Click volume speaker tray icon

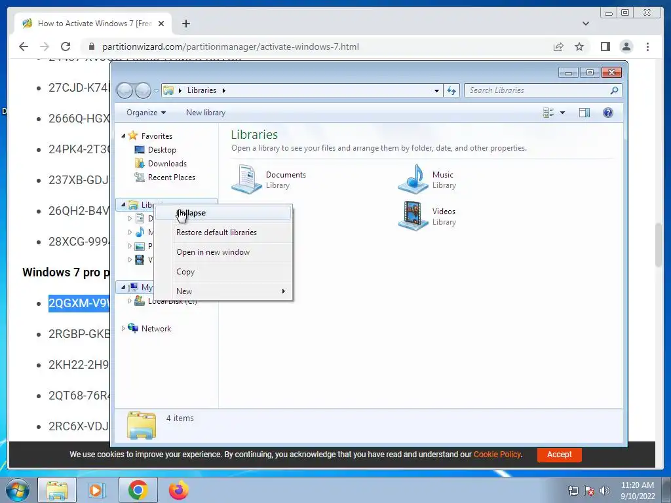tap(604, 491)
